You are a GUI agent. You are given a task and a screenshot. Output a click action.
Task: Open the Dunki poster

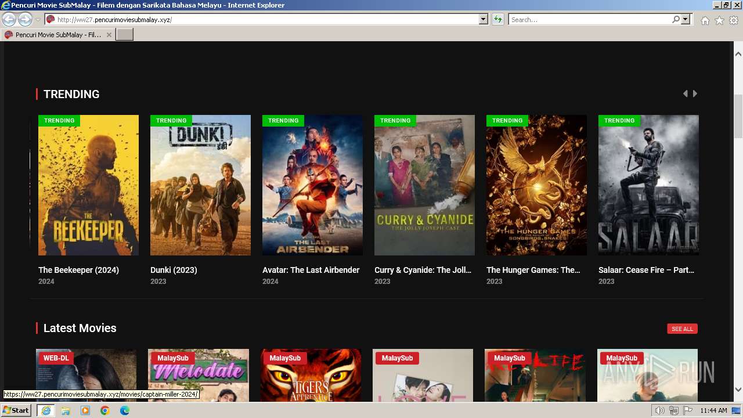pyautogui.click(x=200, y=185)
